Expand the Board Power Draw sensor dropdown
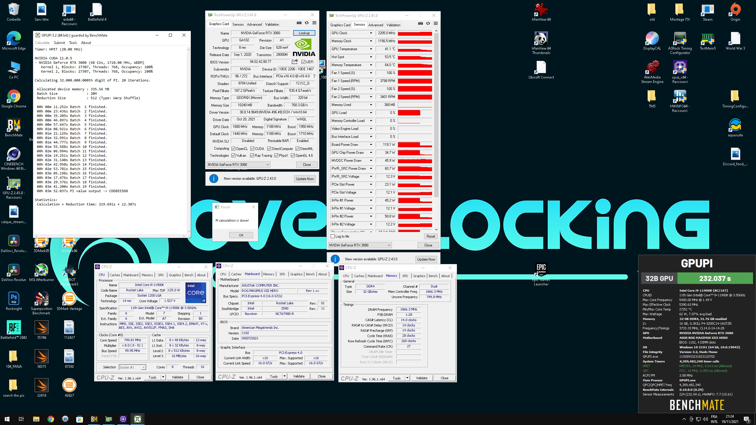The image size is (756, 425). pyautogui.click(x=371, y=145)
